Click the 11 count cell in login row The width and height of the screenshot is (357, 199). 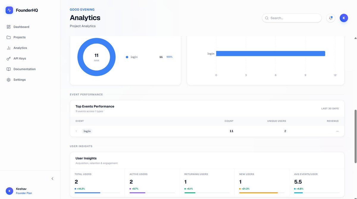(x=231, y=131)
